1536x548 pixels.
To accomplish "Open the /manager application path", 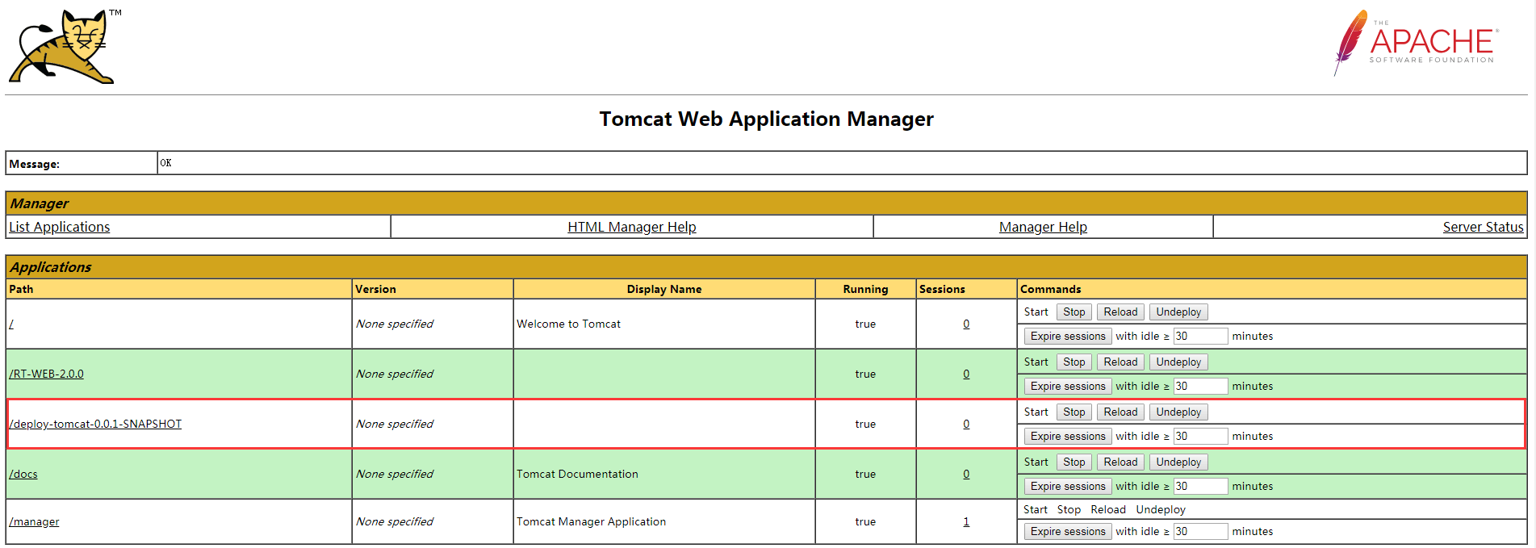I will [34, 521].
